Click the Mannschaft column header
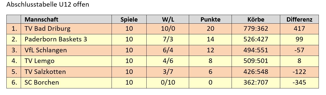326x95 pixels. point(41,19)
